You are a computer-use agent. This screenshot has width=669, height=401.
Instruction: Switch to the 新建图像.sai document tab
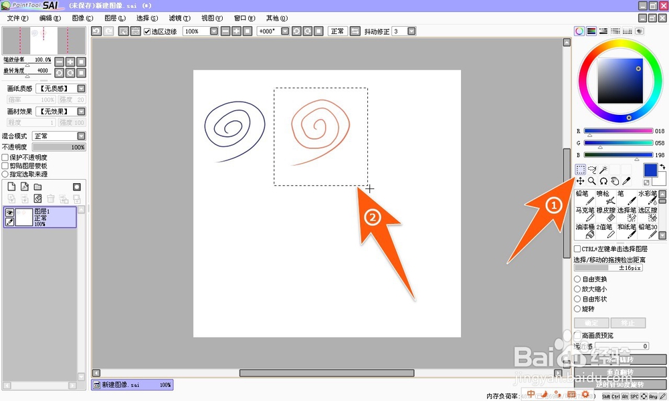click(132, 385)
